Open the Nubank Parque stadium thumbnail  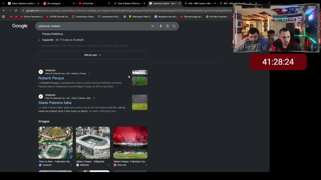pos(140,77)
